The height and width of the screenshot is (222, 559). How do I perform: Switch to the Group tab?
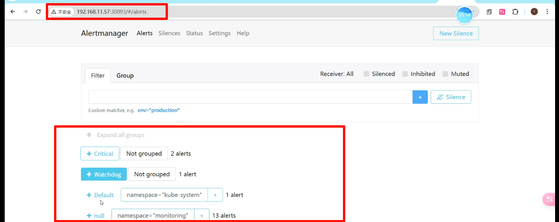pos(125,76)
